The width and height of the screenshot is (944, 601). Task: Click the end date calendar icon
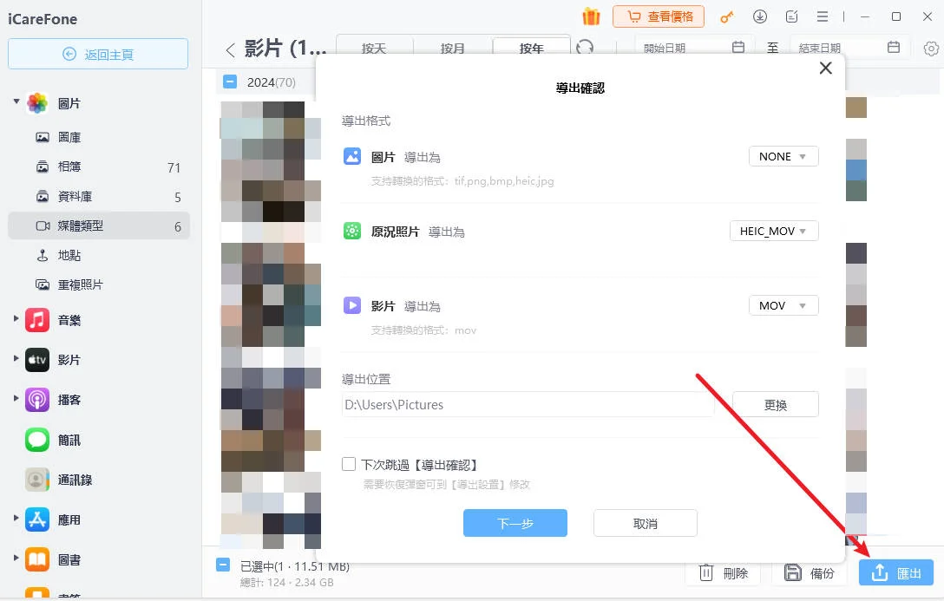pos(894,47)
